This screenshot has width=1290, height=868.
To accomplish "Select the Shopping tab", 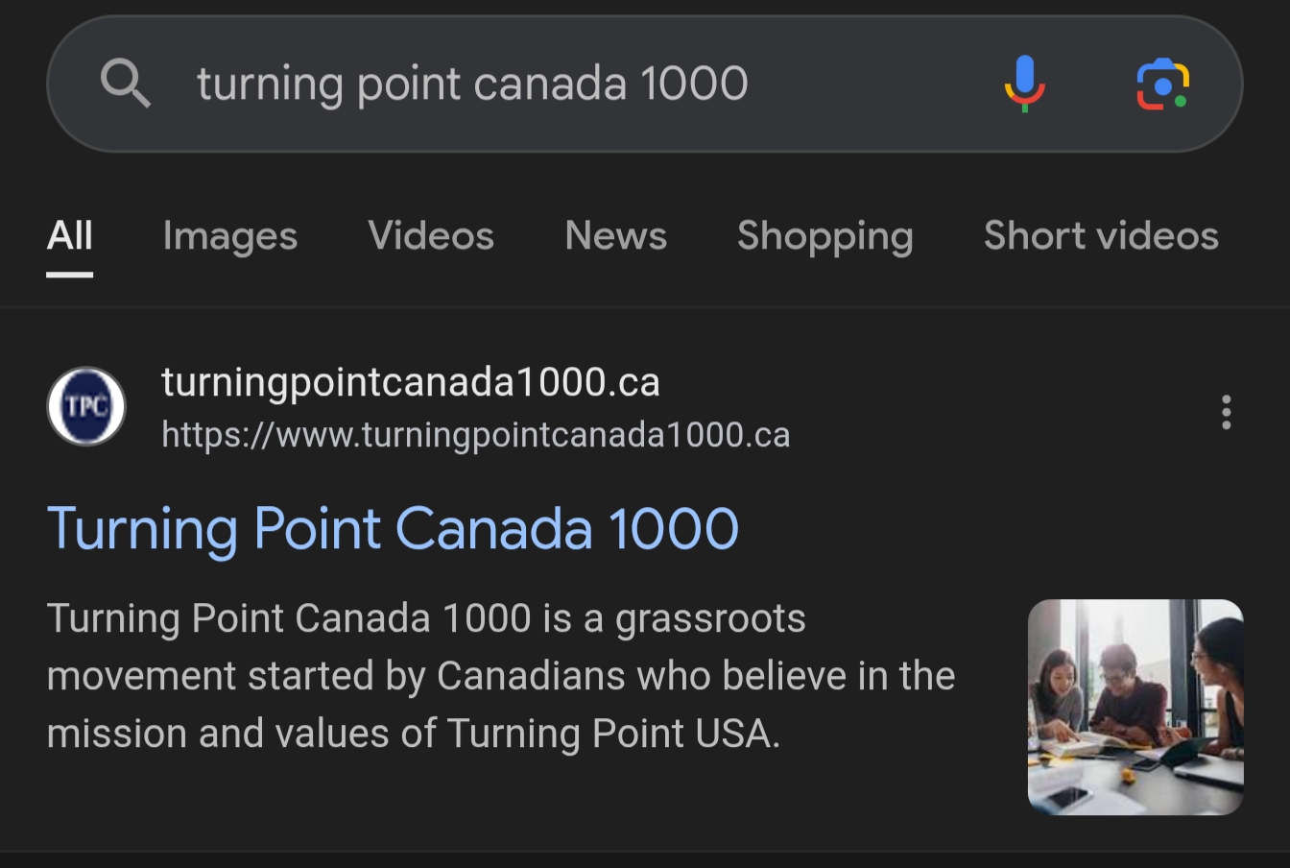I will (824, 235).
